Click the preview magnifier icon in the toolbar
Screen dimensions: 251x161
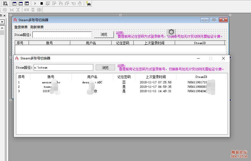tap(5, 3)
